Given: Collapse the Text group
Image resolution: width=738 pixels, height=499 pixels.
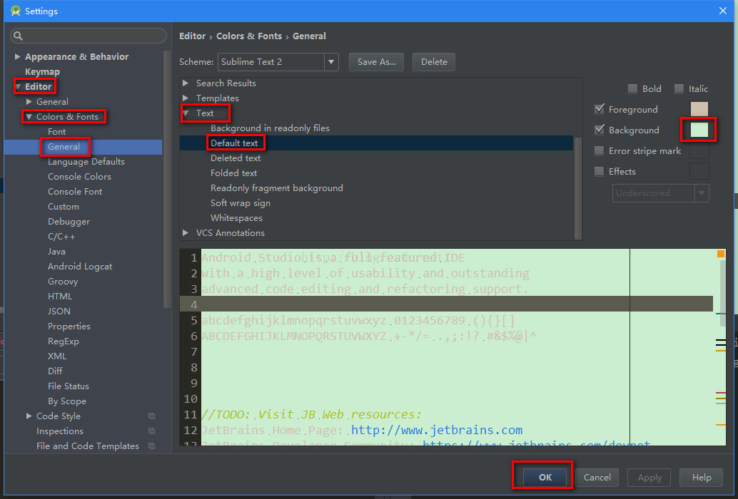Looking at the screenshot, I should tap(186, 113).
